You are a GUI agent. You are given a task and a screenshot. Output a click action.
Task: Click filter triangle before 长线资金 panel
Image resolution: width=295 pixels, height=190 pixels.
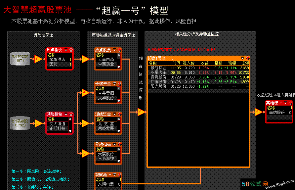tap(85, 93)
